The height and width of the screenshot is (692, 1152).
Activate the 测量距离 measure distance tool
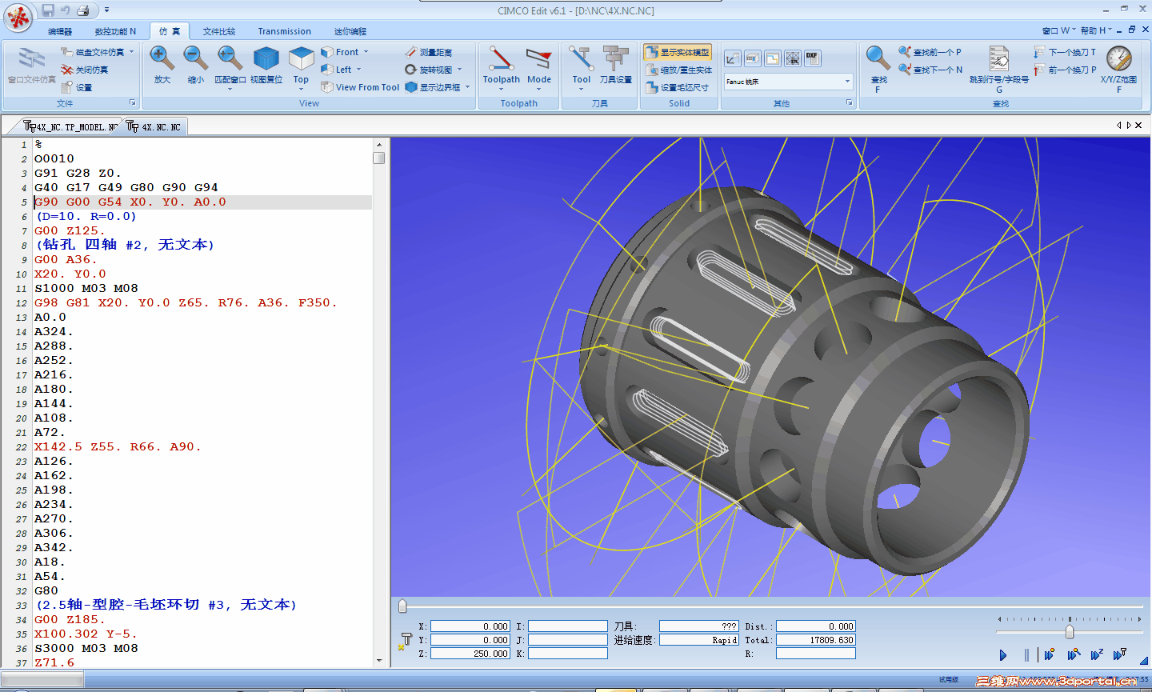click(x=429, y=52)
